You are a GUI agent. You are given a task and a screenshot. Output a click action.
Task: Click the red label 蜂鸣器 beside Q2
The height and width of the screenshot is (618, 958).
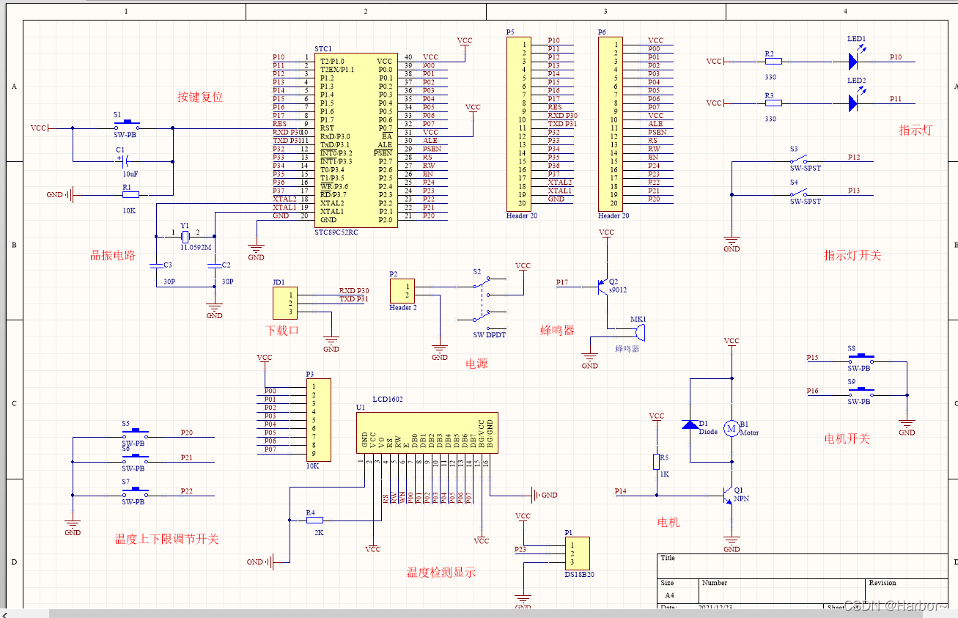558,330
